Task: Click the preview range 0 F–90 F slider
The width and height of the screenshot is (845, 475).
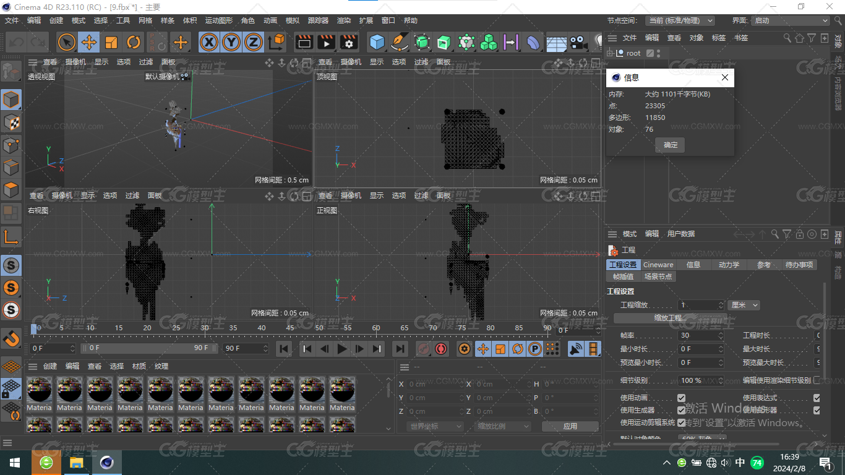Action: click(150, 348)
